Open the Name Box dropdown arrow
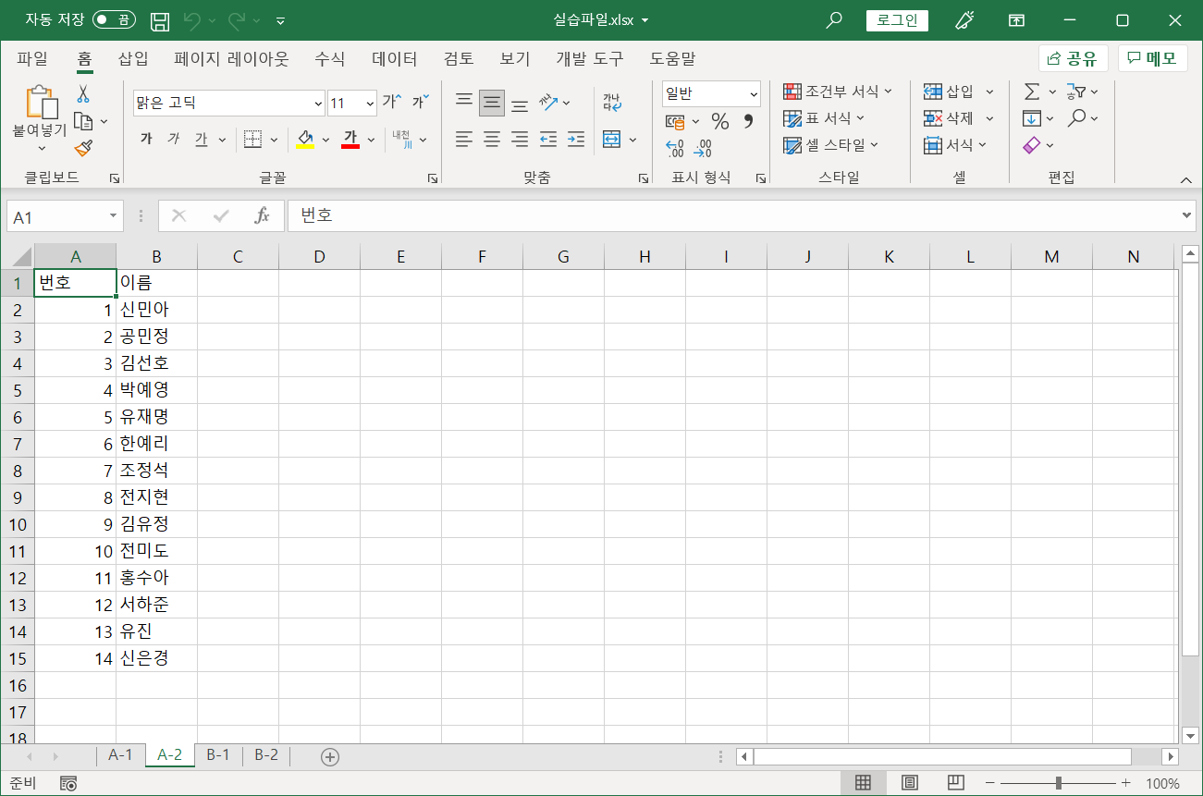1203x796 pixels. (x=114, y=215)
